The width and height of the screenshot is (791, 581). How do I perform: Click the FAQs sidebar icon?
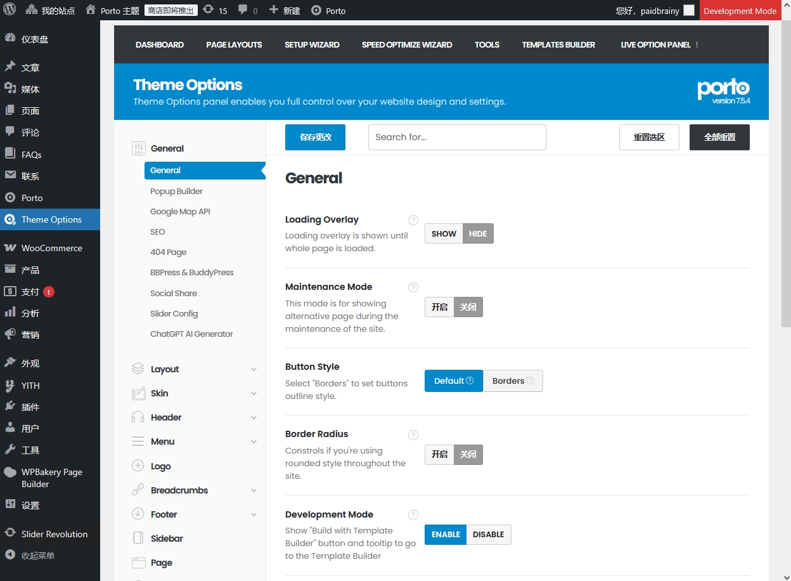tap(10, 154)
